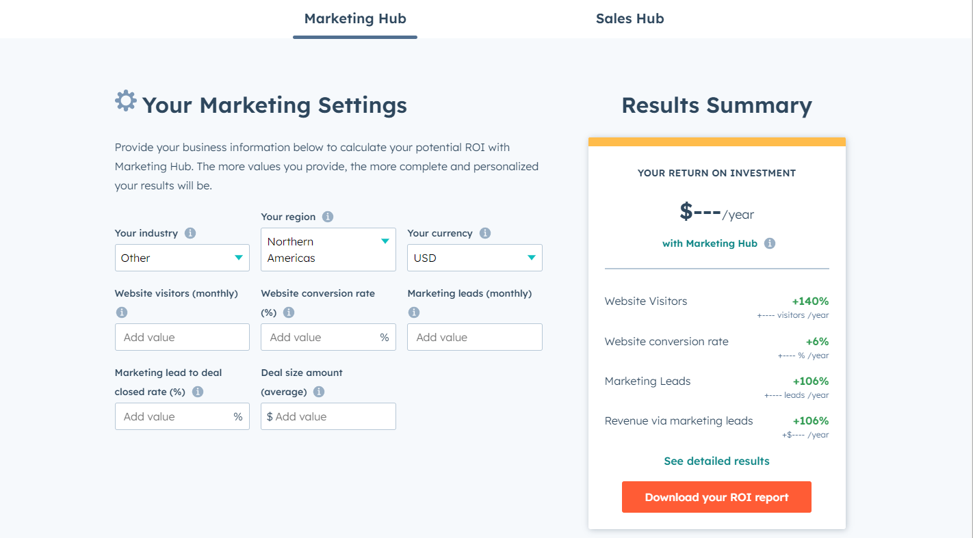The height and width of the screenshot is (538, 973).
Task: Click the gear icon beside Your Marketing Settings
Action: coord(126,101)
